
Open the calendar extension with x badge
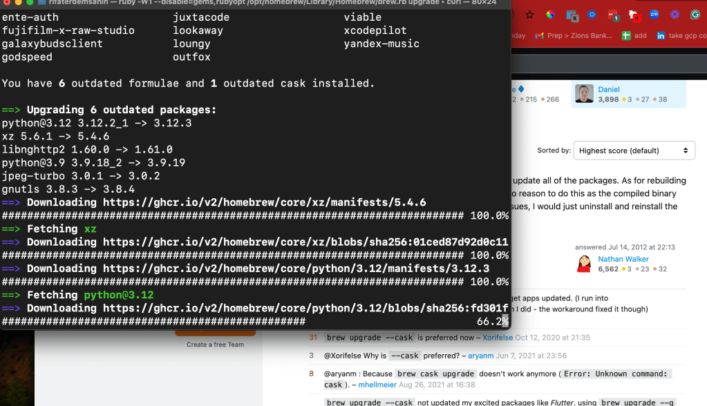tap(572, 16)
